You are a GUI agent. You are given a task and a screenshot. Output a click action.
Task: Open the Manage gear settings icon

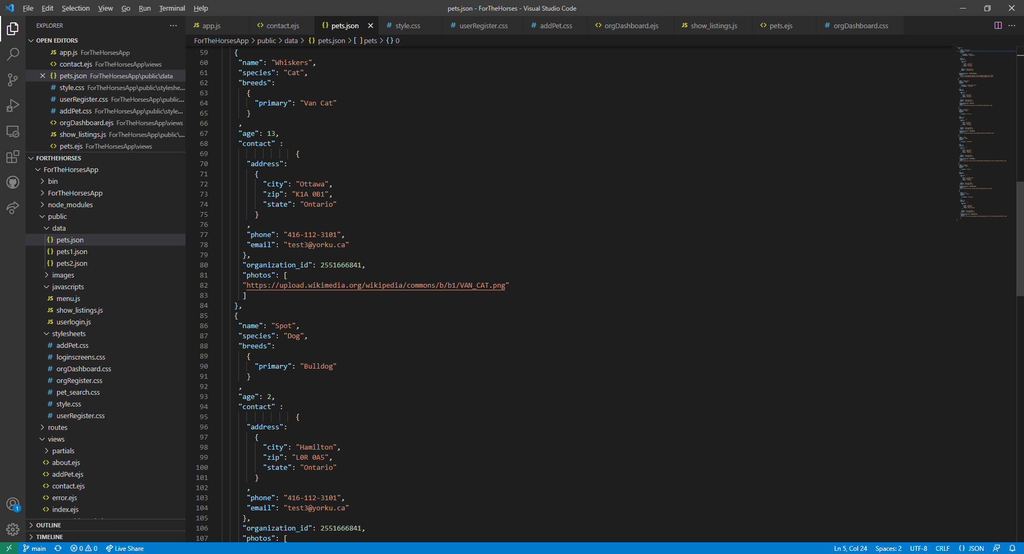13,529
